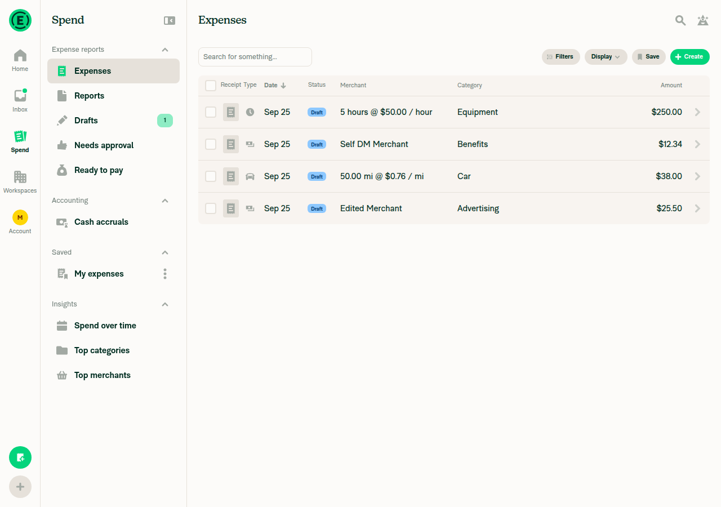The image size is (721, 507).
Task: Click the green receipt scan floating button
Action: 20,457
